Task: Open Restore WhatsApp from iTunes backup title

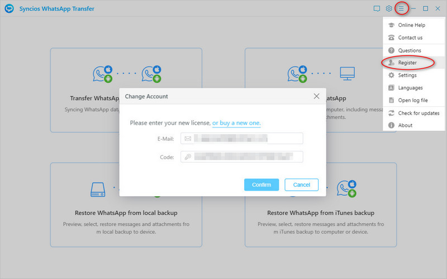Action: pyautogui.click(x=321, y=213)
